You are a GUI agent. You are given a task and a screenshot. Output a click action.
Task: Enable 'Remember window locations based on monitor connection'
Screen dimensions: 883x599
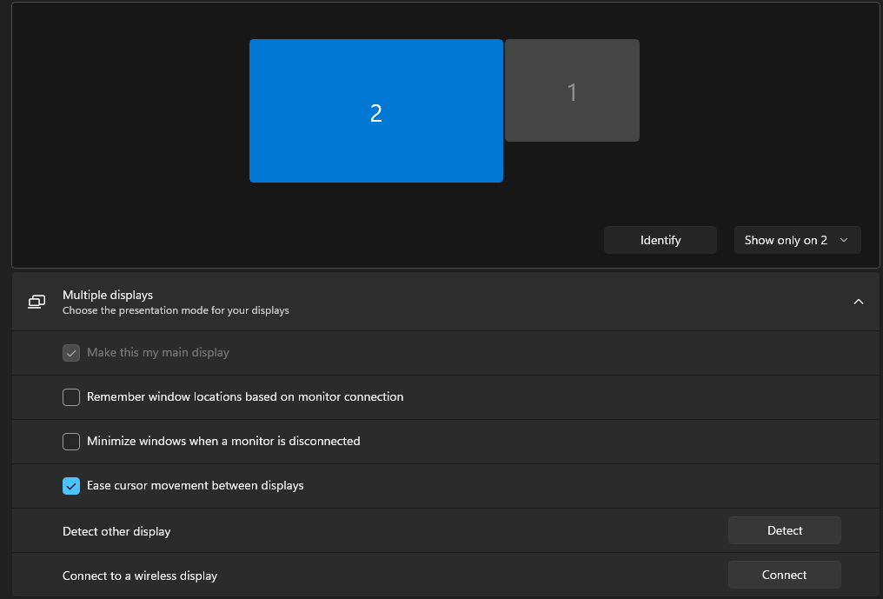pos(71,397)
